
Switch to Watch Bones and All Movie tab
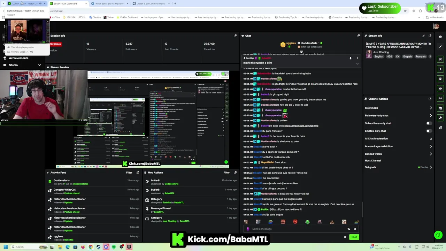109,3
